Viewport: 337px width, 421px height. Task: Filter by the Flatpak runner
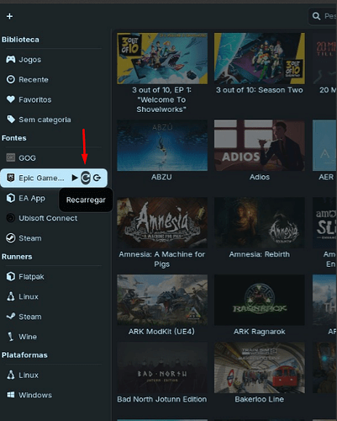(x=53, y=277)
